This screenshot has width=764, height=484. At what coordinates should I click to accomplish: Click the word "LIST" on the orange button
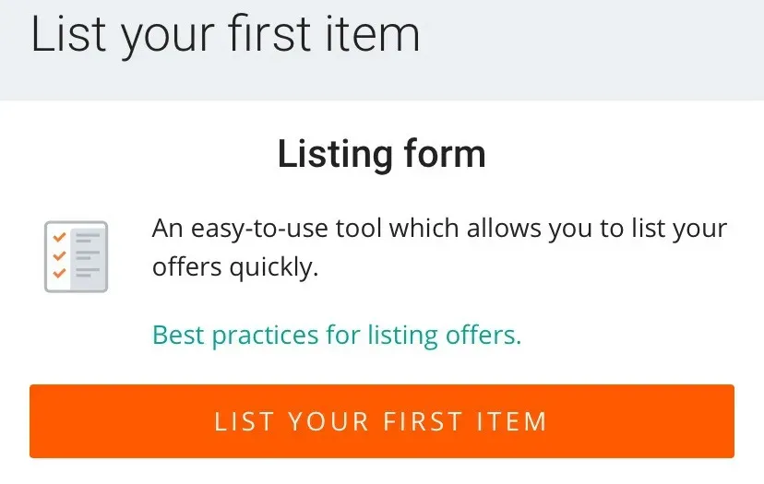click(244, 422)
